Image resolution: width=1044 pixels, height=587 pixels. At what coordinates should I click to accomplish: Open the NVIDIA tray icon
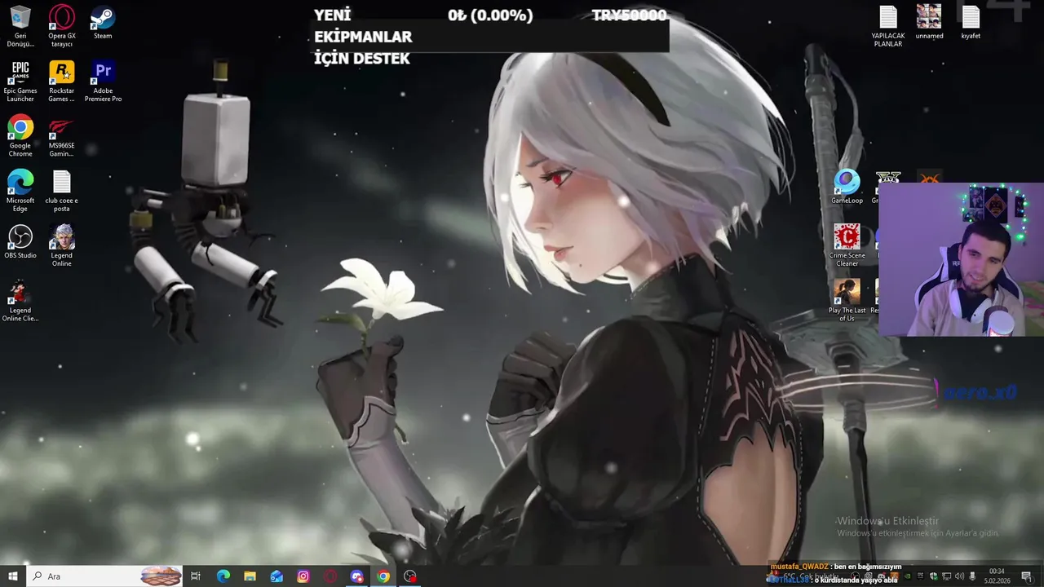(907, 576)
